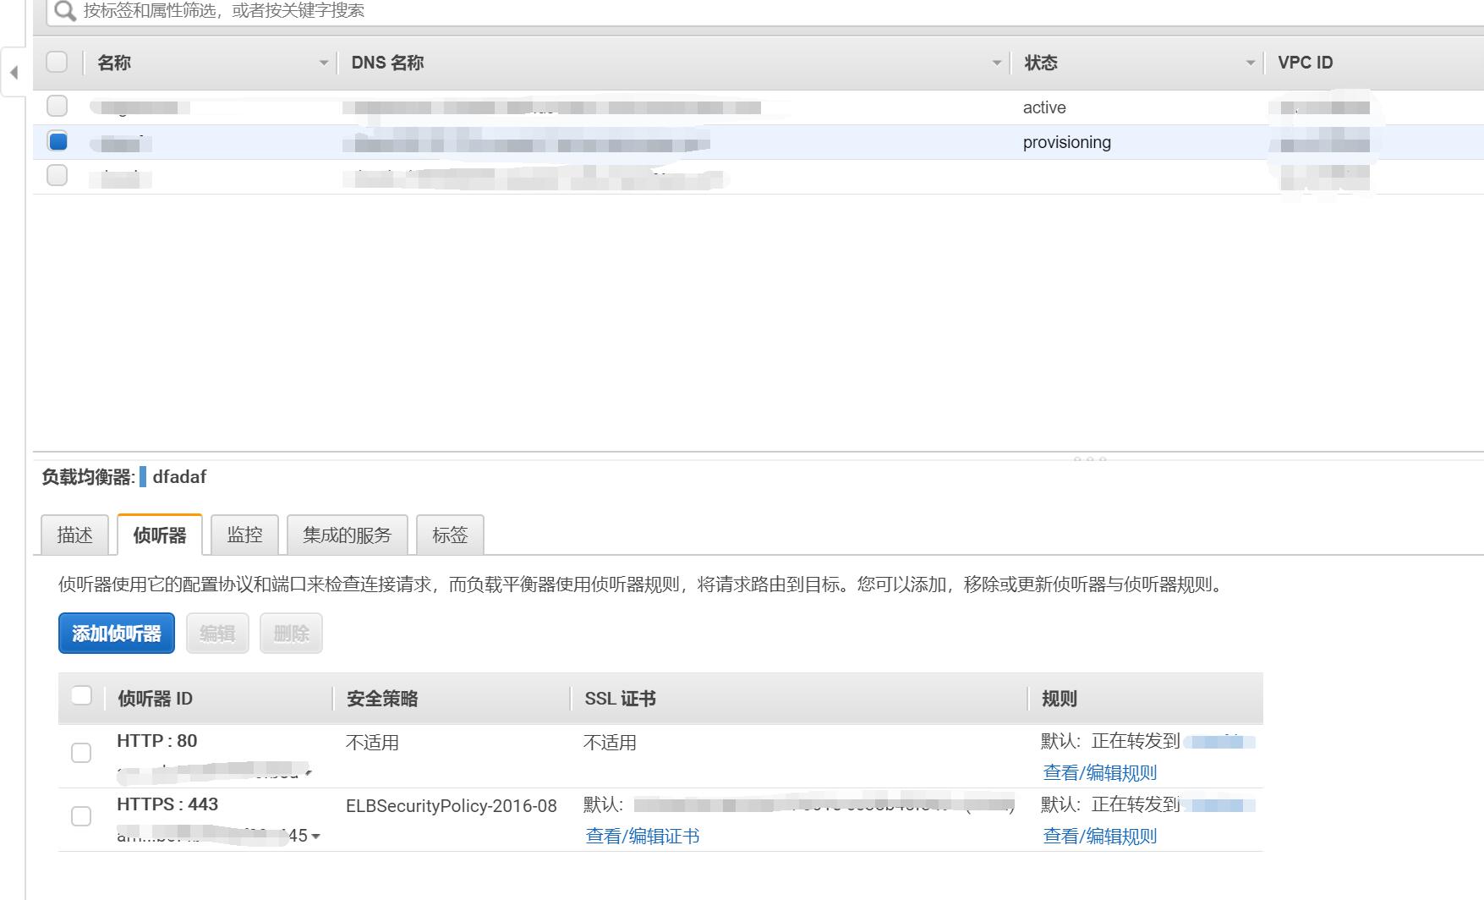Click the 删除 button
Screen dimensions: 1484x900
[x=291, y=634]
